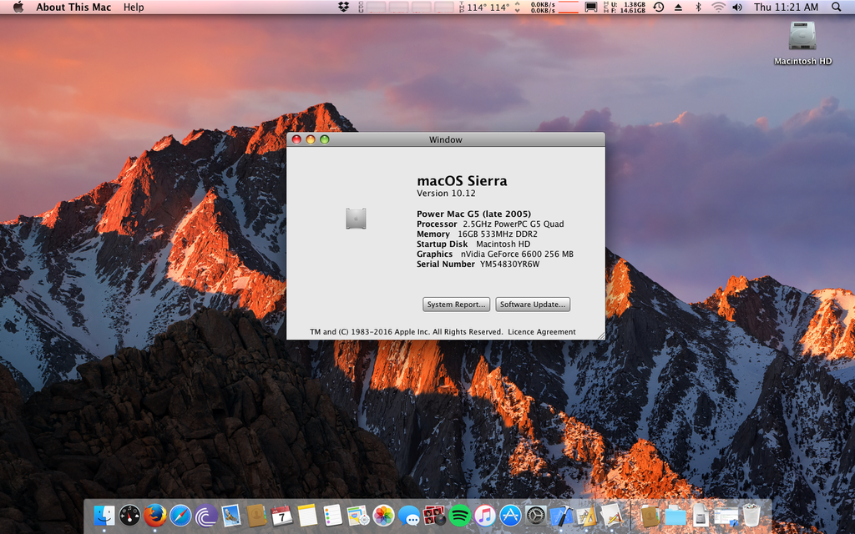The width and height of the screenshot is (855, 534).
Task: Click the Serial Number YM54830YR6W text
Action: tap(478, 264)
